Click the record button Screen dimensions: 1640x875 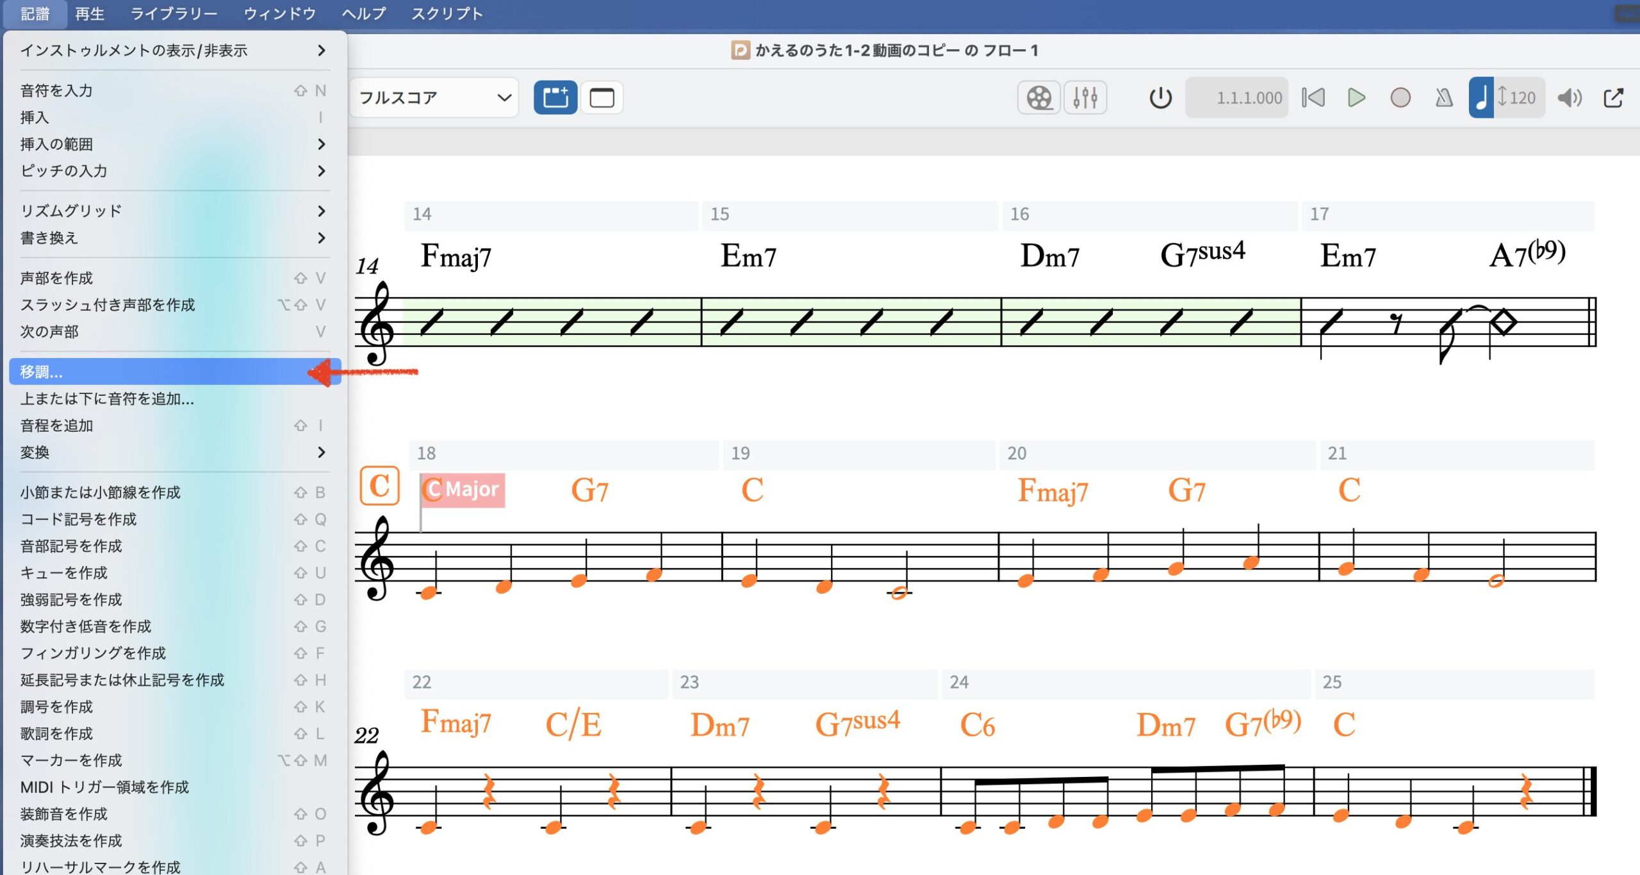point(1400,98)
